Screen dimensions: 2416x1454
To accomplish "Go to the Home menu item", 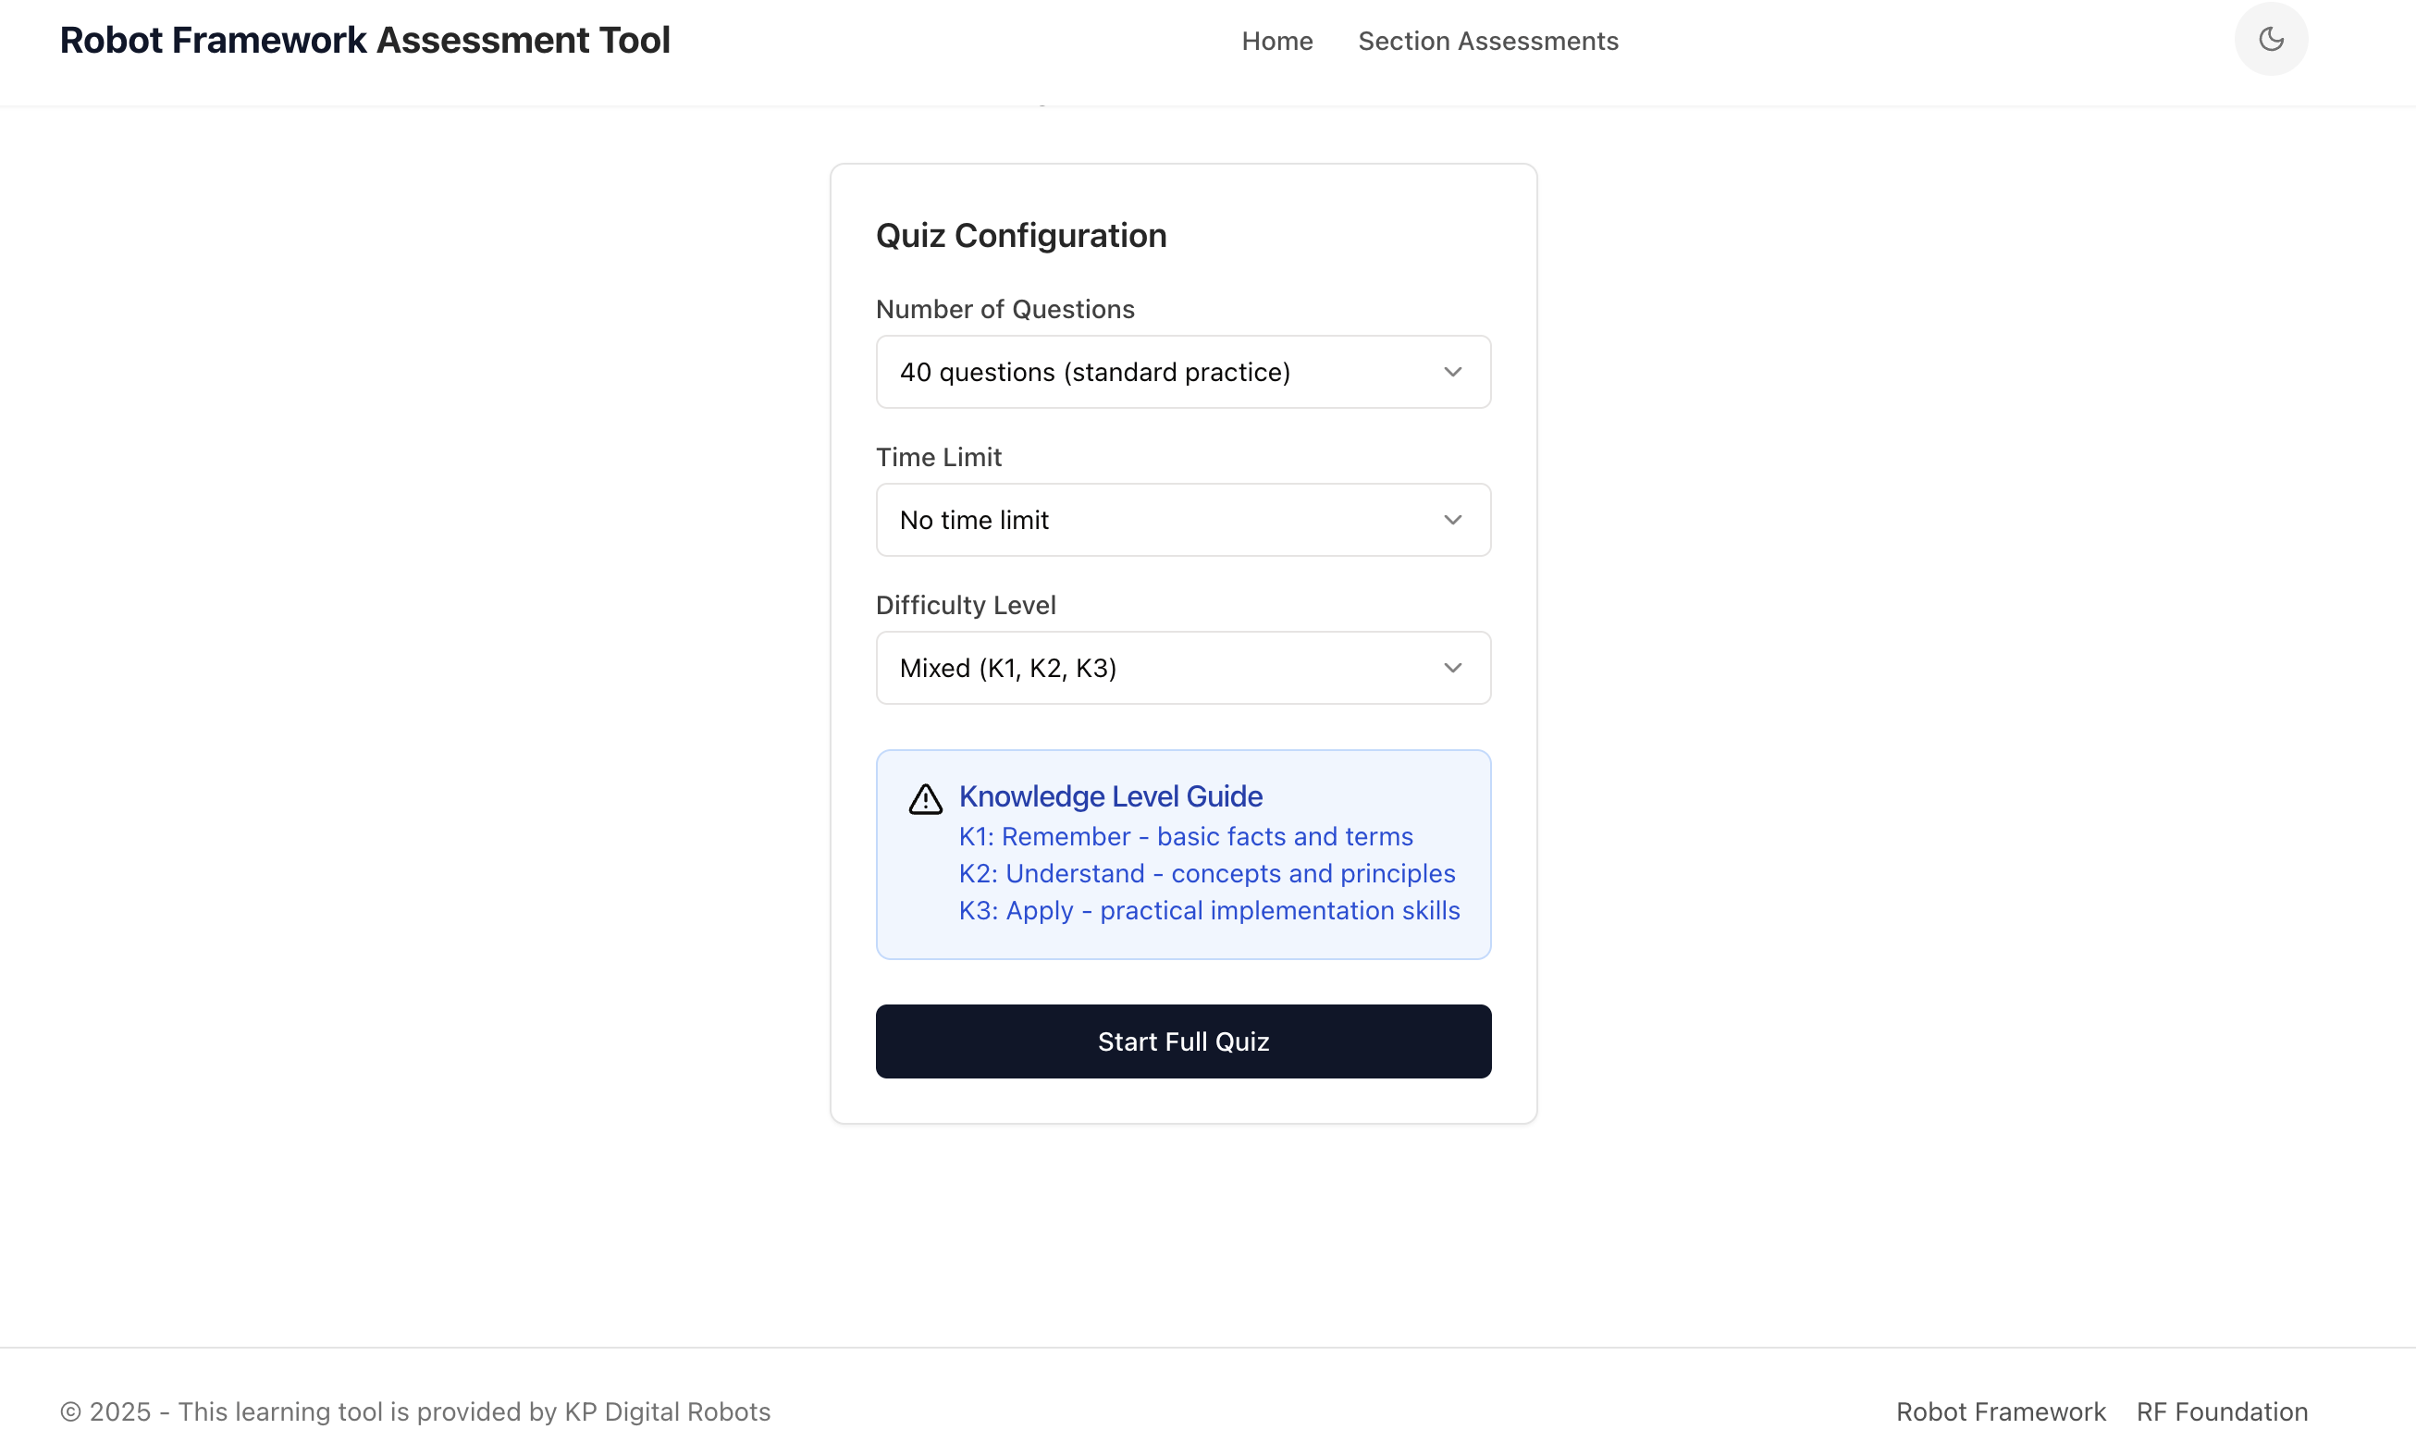I will pos(1276,41).
